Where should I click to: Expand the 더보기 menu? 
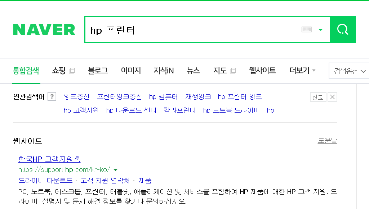point(302,71)
